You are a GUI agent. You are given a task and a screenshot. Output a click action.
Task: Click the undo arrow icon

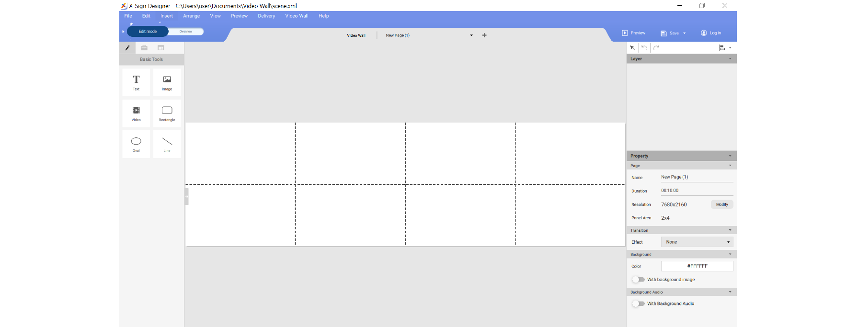[x=644, y=48]
